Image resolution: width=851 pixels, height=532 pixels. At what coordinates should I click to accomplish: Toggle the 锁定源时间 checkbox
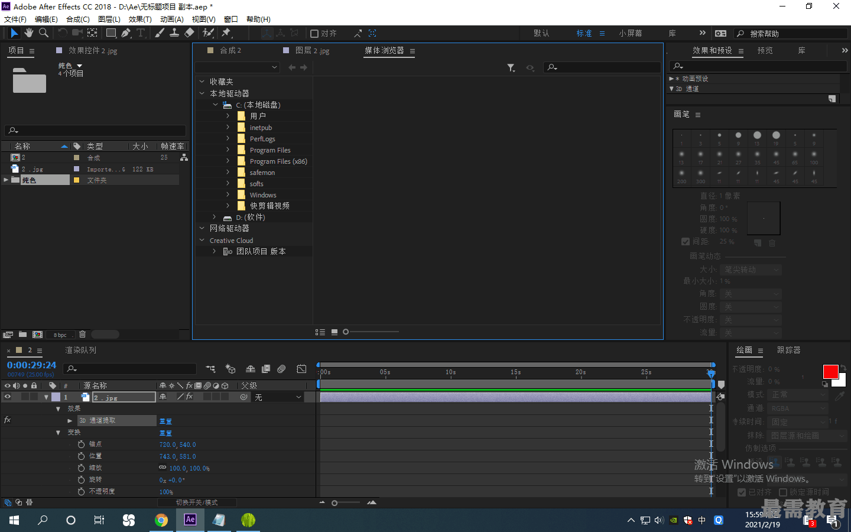click(x=783, y=492)
